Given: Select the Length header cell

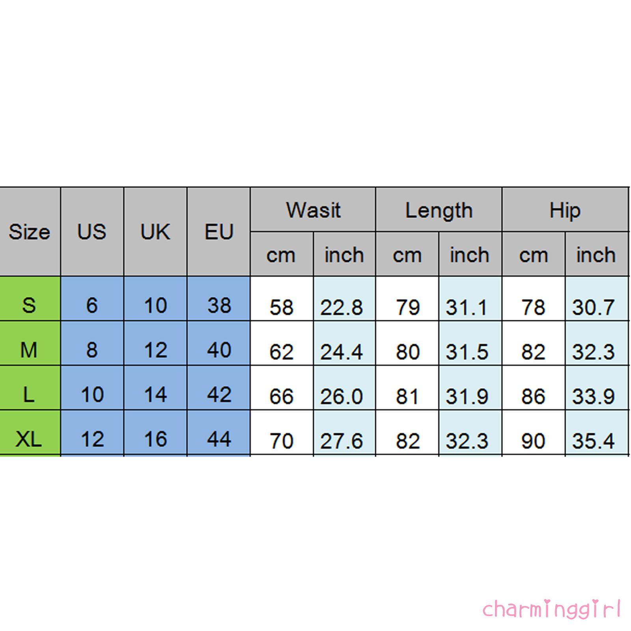Looking at the screenshot, I should [x=439, y=210].
